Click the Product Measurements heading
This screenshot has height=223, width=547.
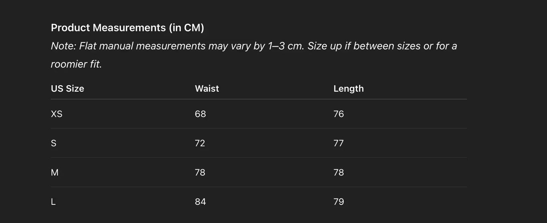[x=127, y=28]
